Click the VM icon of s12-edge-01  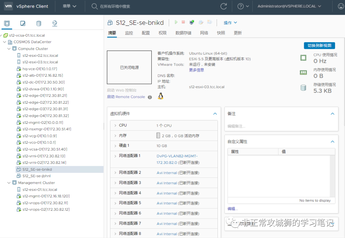pyautogui.click(x=19, y=96)
